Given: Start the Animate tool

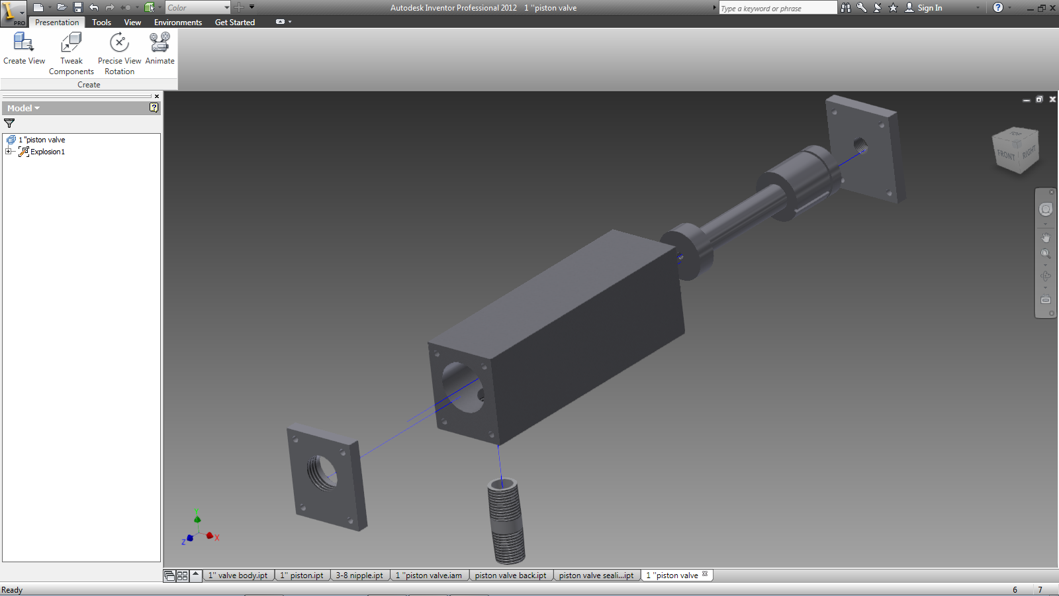Looking at the screenshot, I should [160, 49].
